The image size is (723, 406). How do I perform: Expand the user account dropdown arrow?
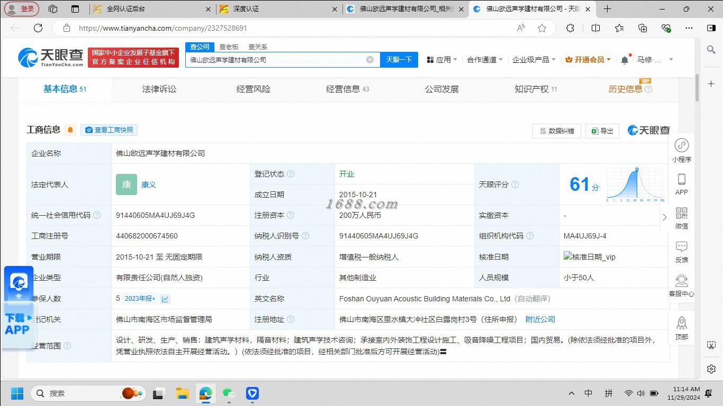click(671, 60)
